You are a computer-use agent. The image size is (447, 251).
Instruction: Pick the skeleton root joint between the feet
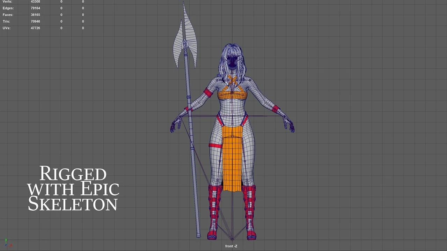(232, 239)
